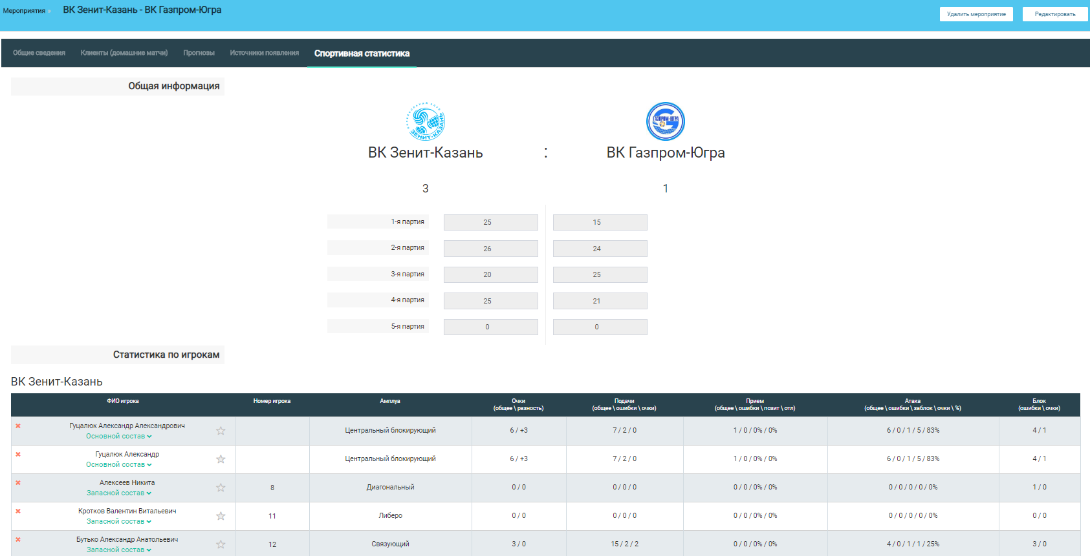The width and height of the screenshot is (1090, 556).
Task: Follow the Мероприятия breadcrumb link
Action: coord(24,11)
